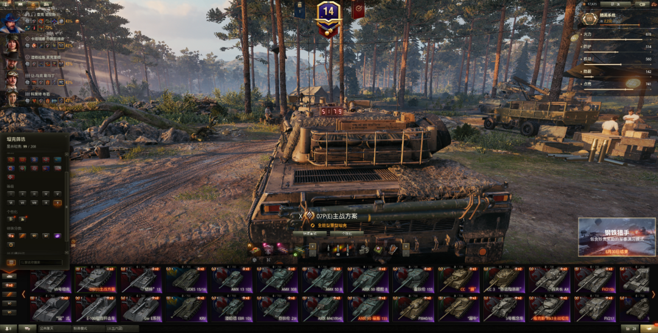Screen dimensions: 658x333
Task: Open the public chat channel tab
Action: (55, 329)
